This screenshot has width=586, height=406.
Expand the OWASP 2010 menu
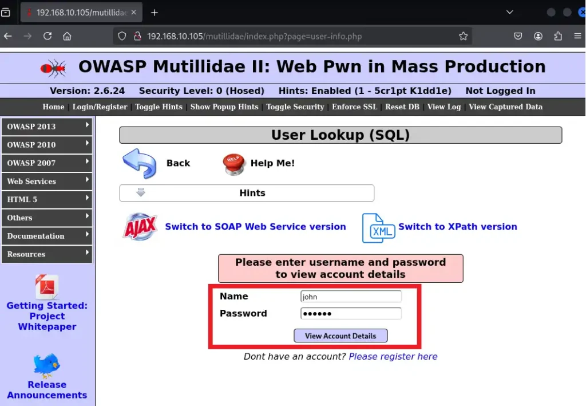[47, 145]
